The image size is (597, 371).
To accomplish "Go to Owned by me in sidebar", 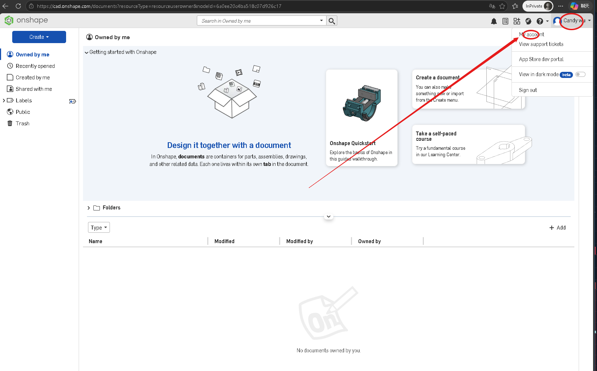I will click(33, 55).
